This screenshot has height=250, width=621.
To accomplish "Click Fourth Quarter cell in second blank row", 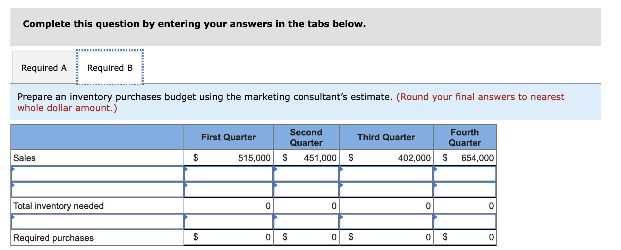I will (x=465, y=190).
